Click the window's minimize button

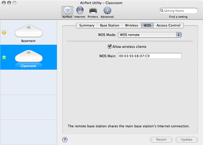pyautogui.click(x=9, y=3)
